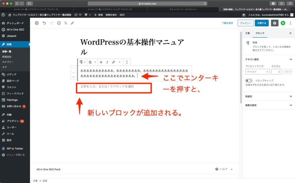Click the Safari address bar
Screen dimensions: 295x183
point(147,3)
